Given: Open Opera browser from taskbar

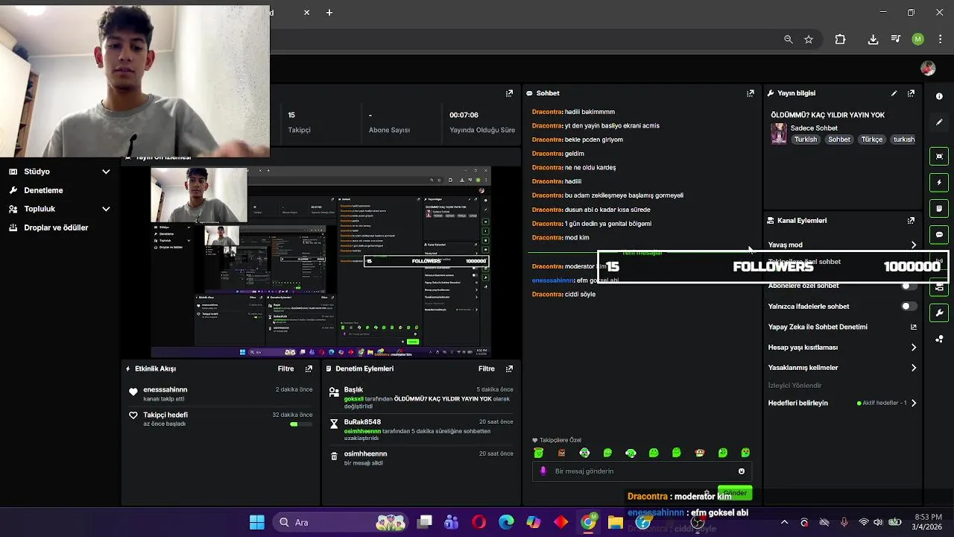Looking at the screenshot, I should click(478, 523).
